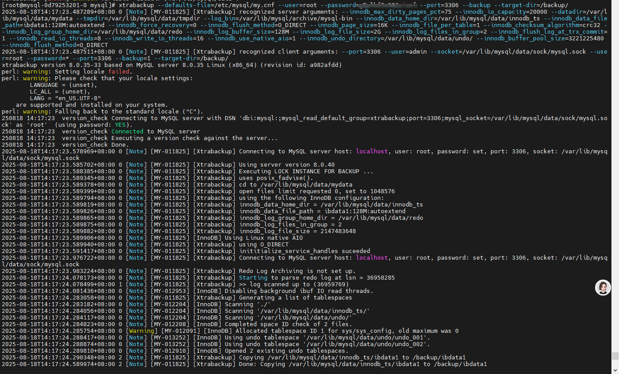Click "open files limit requested 0, set to 1048576"
619x374 pixels.
(x=317, y=191)
